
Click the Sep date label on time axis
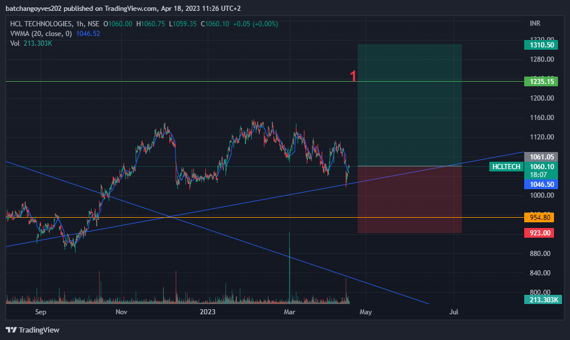[x=41, y=312]
